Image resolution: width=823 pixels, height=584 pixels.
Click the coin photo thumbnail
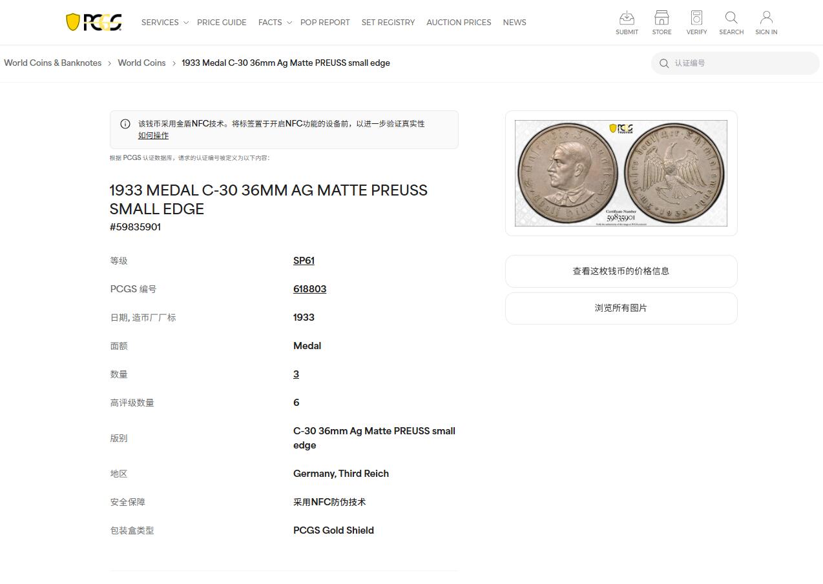coord(620,173)
